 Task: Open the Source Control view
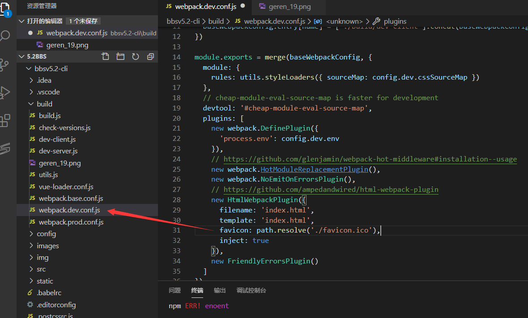pyautogui.click(x=5, y=64)
